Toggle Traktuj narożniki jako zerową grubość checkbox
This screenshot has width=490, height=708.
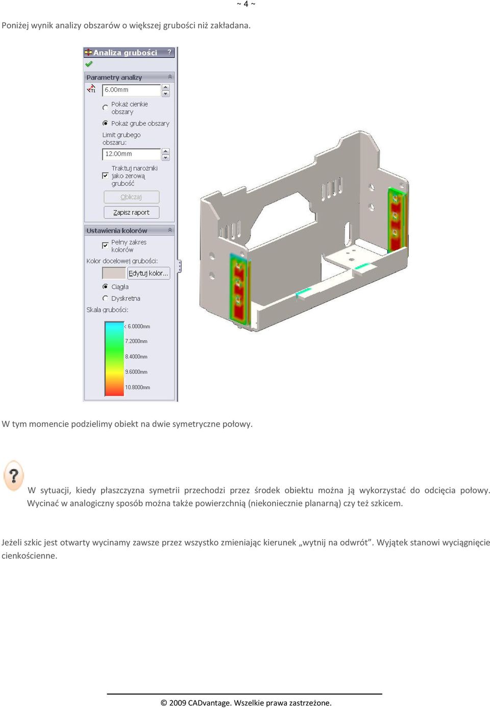(x=105, y=175)
